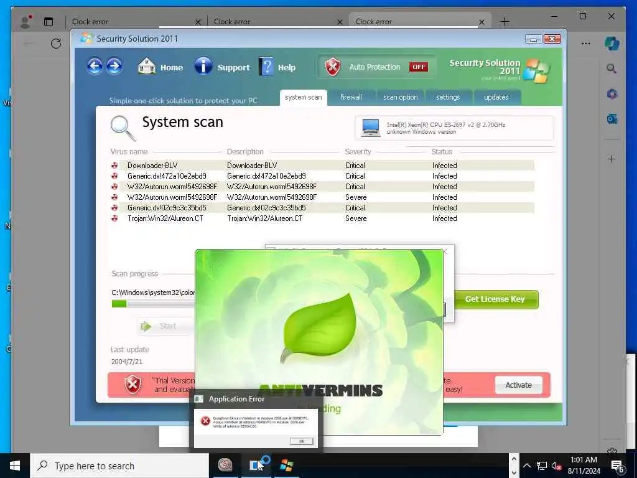
Task: Click the red error icon in Application Error
Action: pos(205,421)
